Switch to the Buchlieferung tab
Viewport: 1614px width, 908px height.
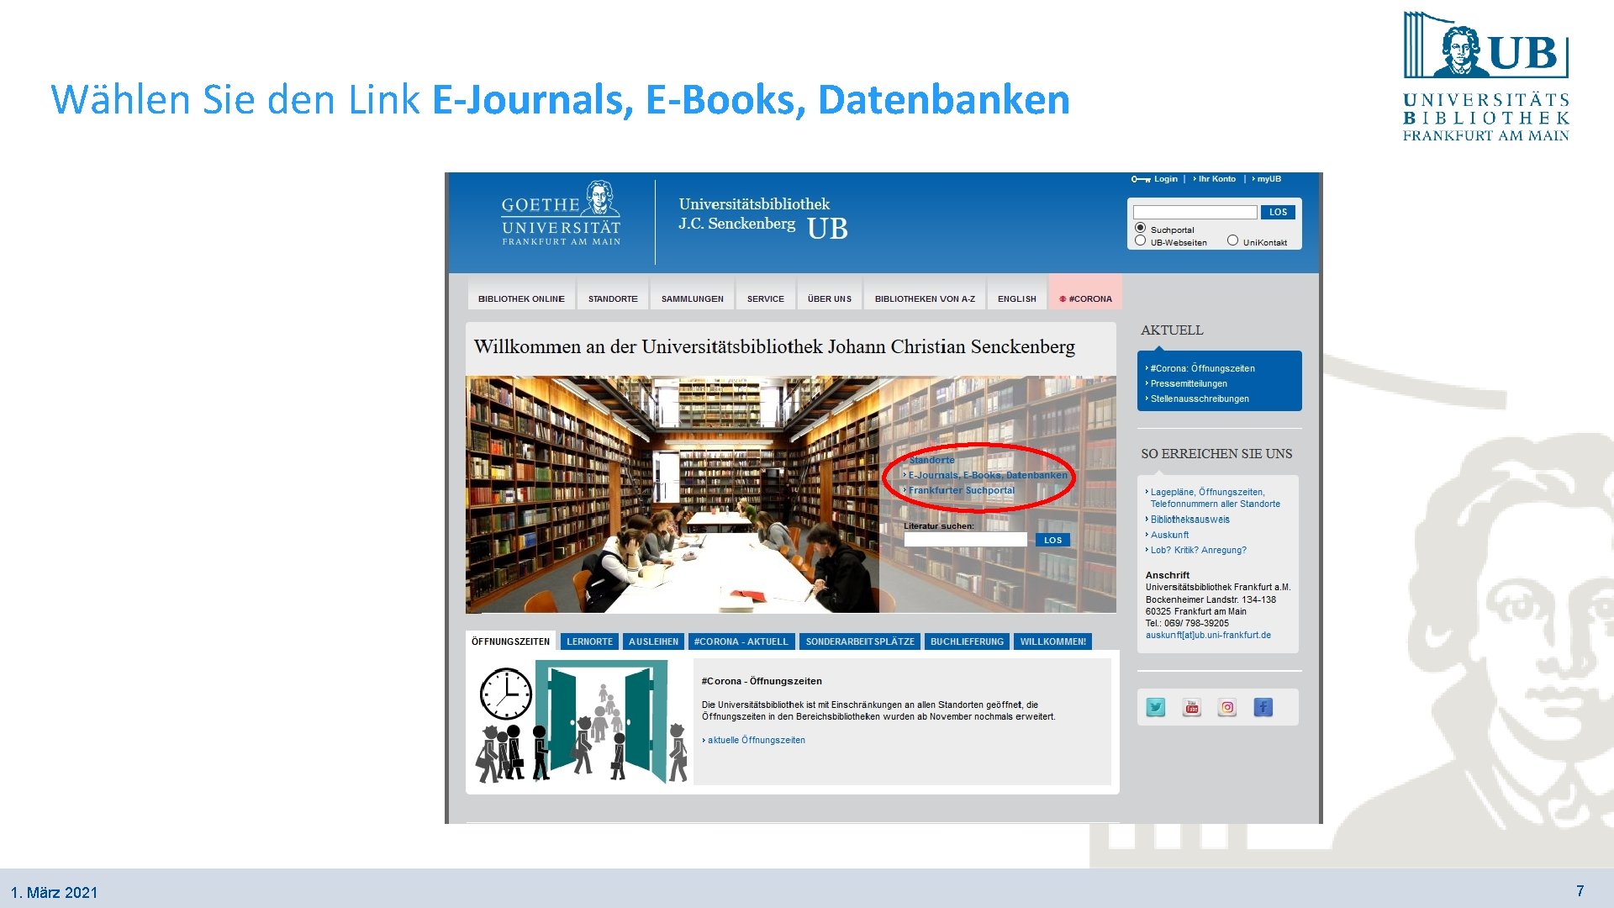click(967, 641)
